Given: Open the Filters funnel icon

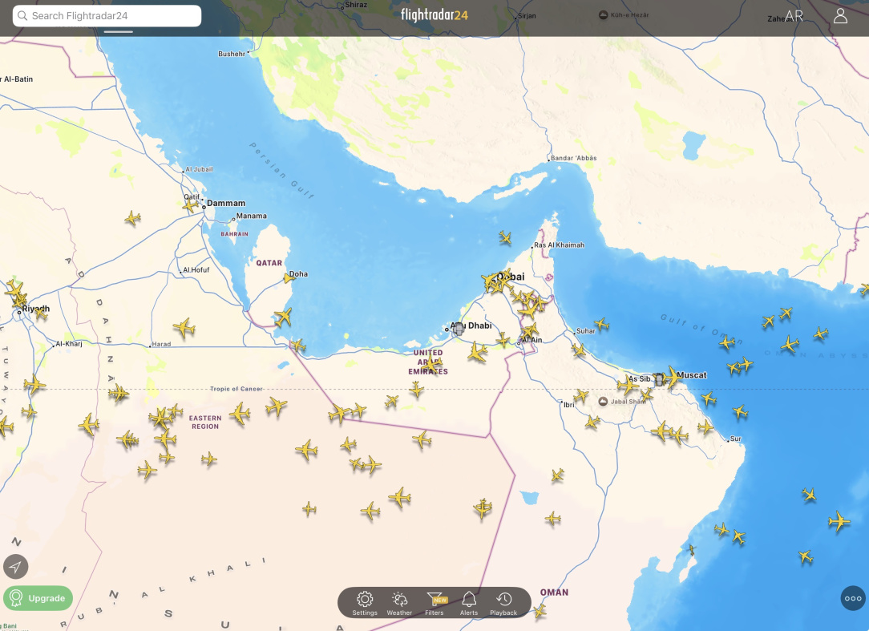Looking at the screenshot, I should click(x=434, y=603).
